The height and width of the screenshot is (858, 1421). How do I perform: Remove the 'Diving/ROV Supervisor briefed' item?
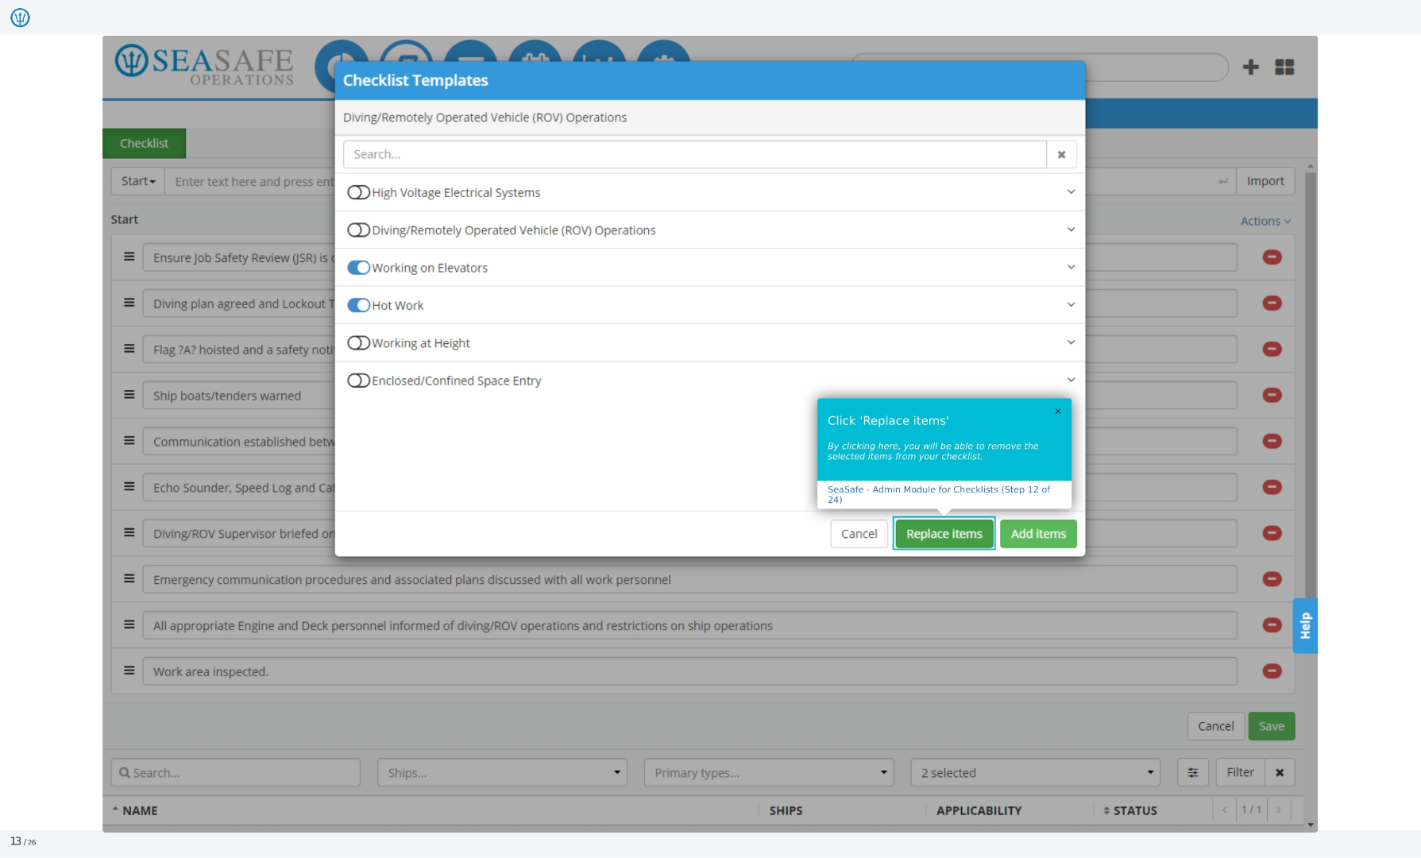coord(1272,533)
